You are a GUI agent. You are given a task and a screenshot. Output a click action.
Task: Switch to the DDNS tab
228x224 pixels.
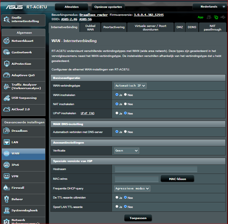(192, 27)
